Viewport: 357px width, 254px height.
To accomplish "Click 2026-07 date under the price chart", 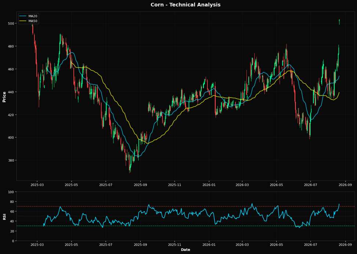I will [311, 185].
